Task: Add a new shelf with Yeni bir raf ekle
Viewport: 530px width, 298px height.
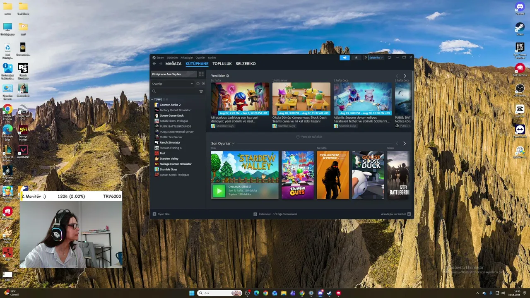Action: click(309, 137)
